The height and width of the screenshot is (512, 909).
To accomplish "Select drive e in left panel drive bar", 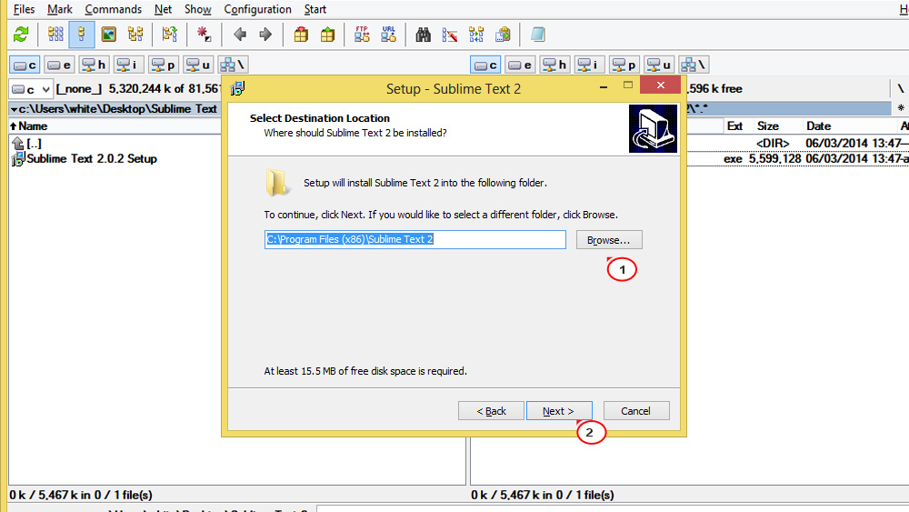I will pos(59,65).
